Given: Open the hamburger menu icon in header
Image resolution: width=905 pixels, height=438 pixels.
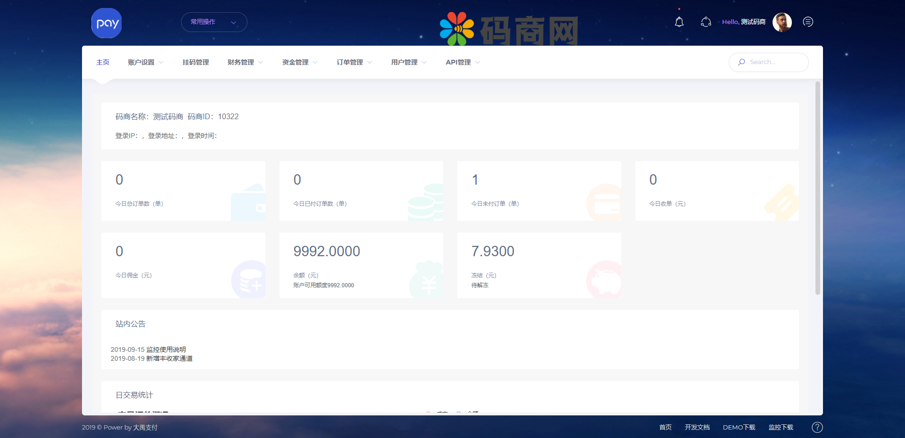Looking at the screenshot, I should click(808, 22).
